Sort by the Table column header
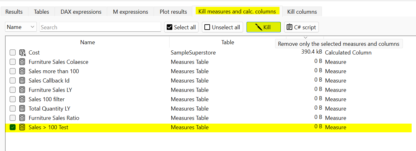Viewport: 416px width, 151px height. [227, 42]
